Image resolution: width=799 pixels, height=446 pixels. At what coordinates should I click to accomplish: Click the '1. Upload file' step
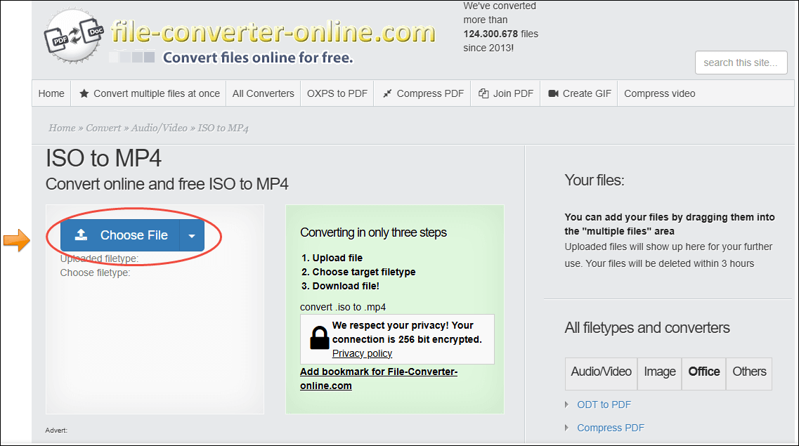(x=332, y=258)
